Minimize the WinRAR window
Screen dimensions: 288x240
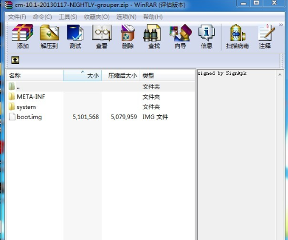(243, 3)
